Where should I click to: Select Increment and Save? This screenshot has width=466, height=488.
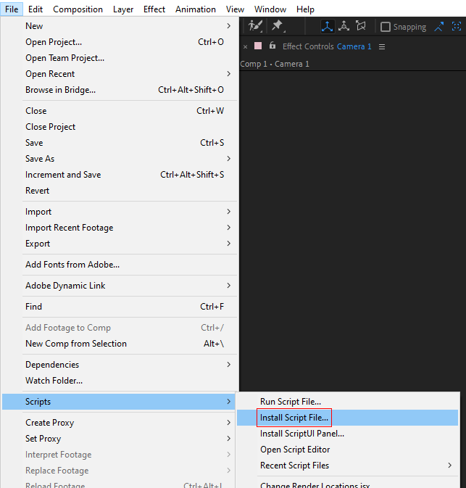[120, 175]
